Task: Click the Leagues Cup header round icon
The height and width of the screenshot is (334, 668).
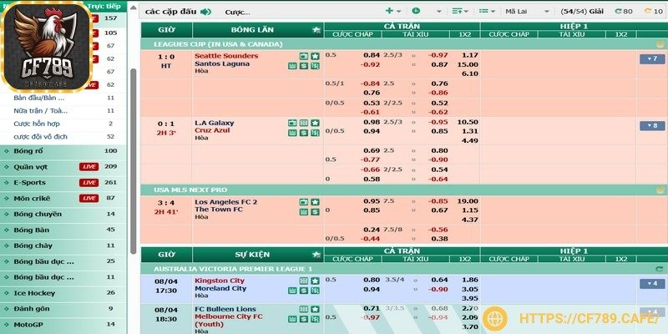Action: [660, 44]
